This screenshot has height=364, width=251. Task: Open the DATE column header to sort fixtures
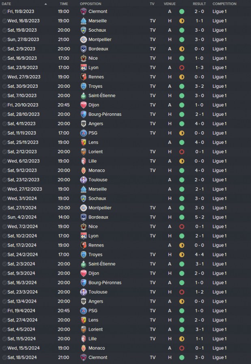(6, 4)
